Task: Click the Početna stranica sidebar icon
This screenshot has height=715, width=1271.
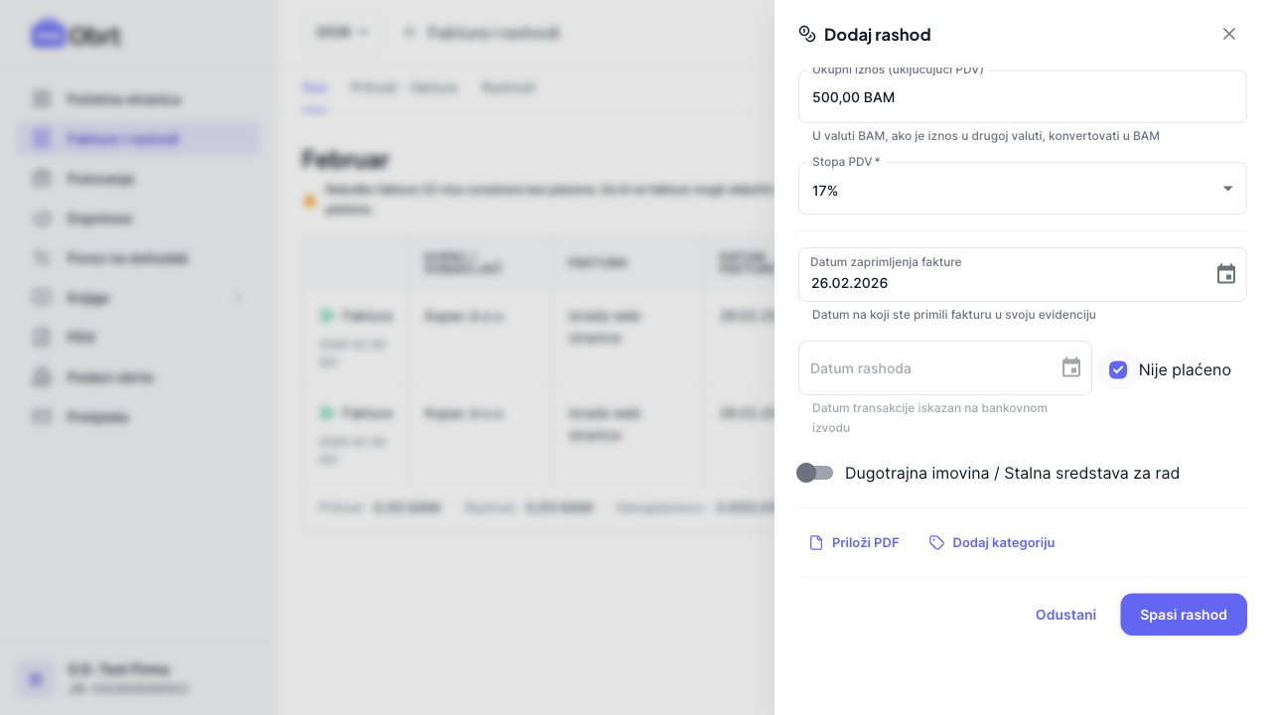Action: coord(42,99)
